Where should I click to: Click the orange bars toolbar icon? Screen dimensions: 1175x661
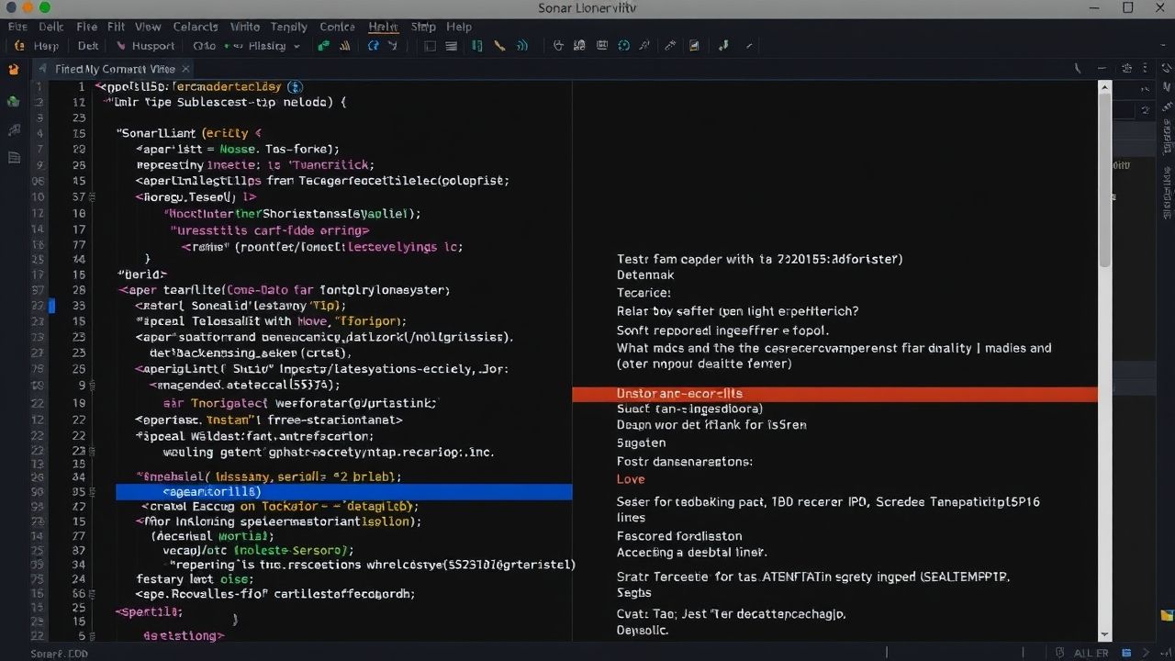346,46
